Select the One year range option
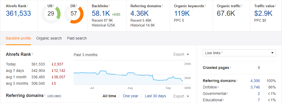The width and height of the screenshot is (282, 105). (x=130, y=96)
